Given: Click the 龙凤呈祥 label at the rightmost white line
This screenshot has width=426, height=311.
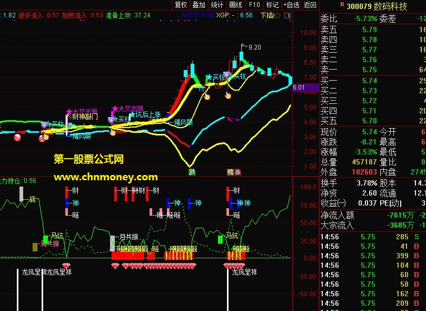Looking at the screenshot, I should [244, 272].
